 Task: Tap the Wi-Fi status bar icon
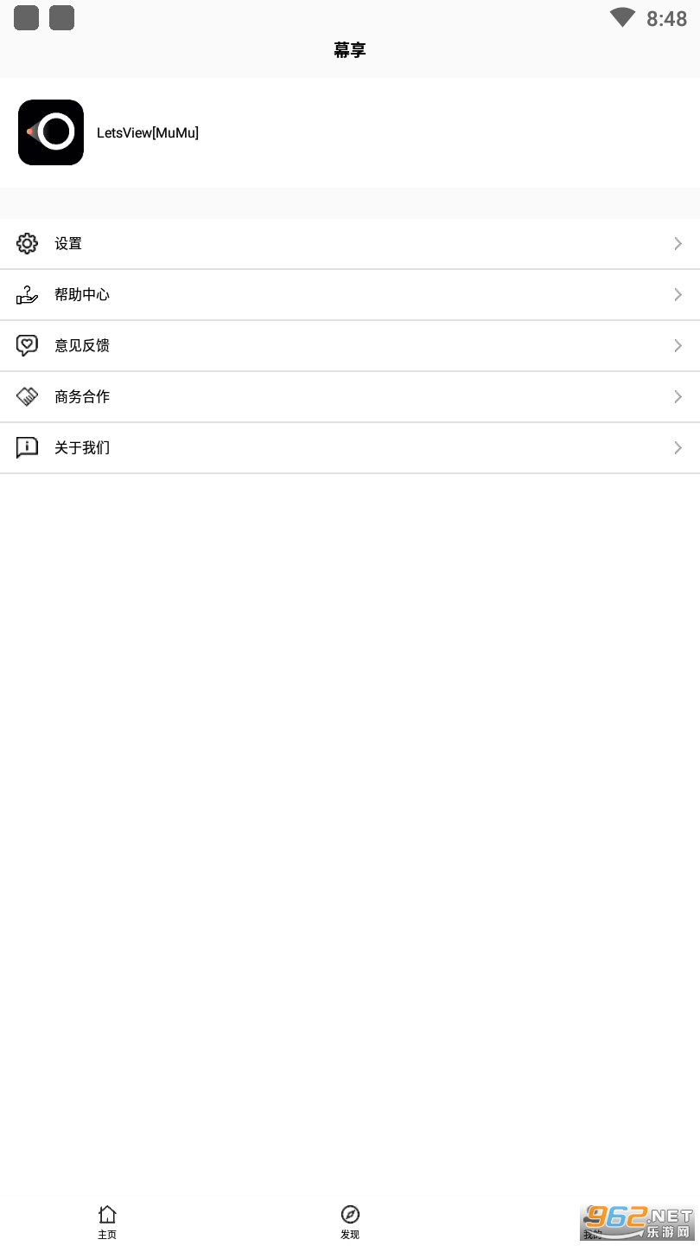tap(622, 17)
